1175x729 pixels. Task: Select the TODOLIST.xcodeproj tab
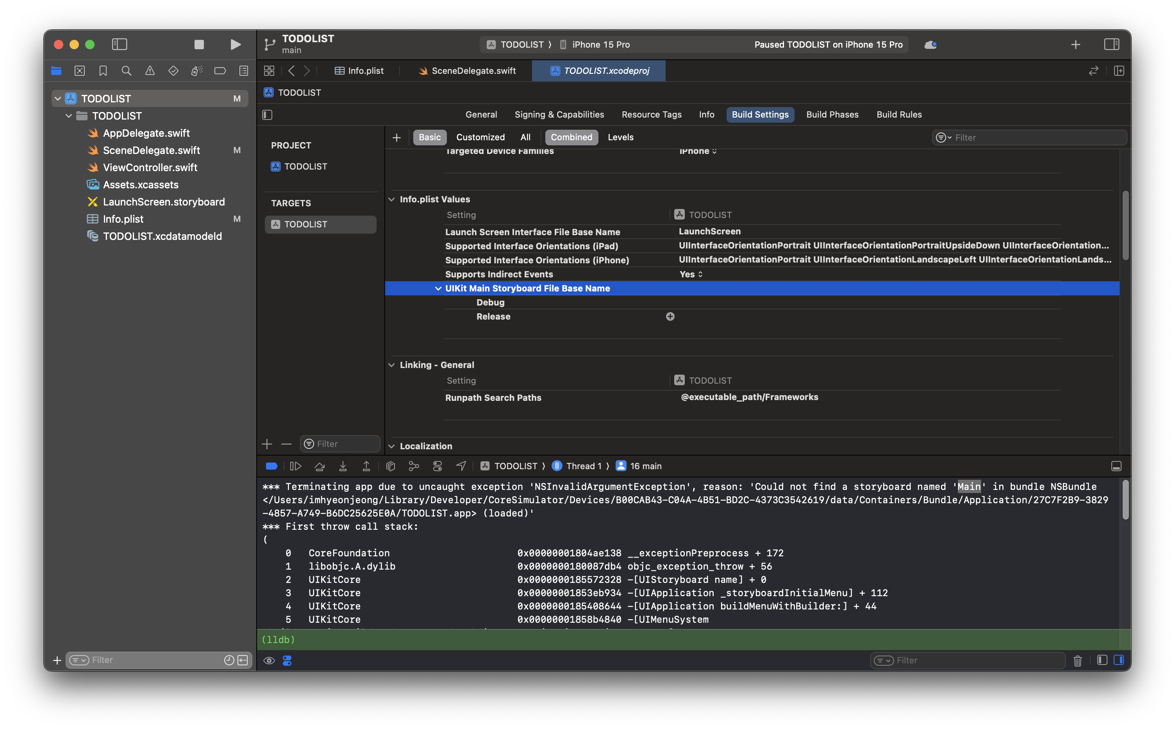(x=599, y=71)
